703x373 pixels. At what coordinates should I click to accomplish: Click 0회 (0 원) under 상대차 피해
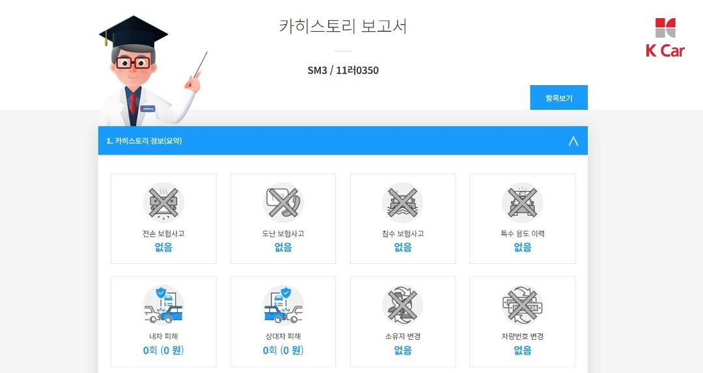pos(283,350)
